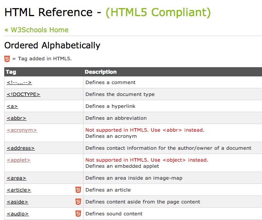Go to the <a> tag reference
Screen dimensions: 262x220
coord(12,106)
